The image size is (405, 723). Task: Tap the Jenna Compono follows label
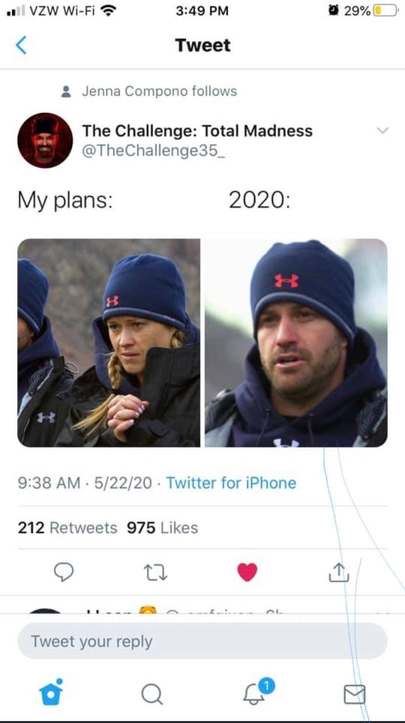tap(159, 91)
